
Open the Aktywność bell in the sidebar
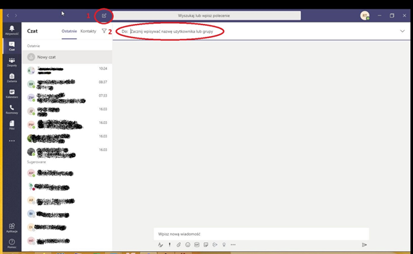tap(12, 30)
